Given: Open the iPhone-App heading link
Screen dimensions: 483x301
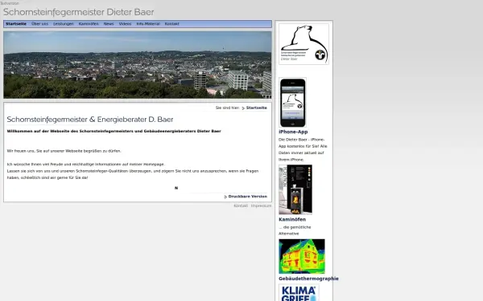Looking at the screenshot, I should [293, 132].
